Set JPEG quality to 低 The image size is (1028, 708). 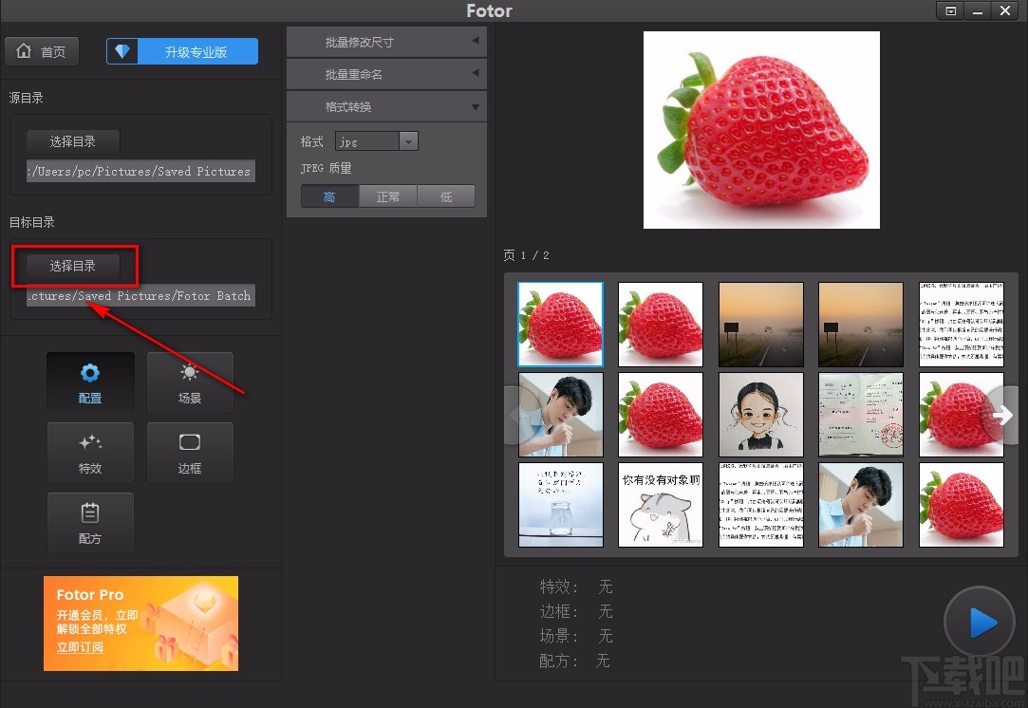446,196
